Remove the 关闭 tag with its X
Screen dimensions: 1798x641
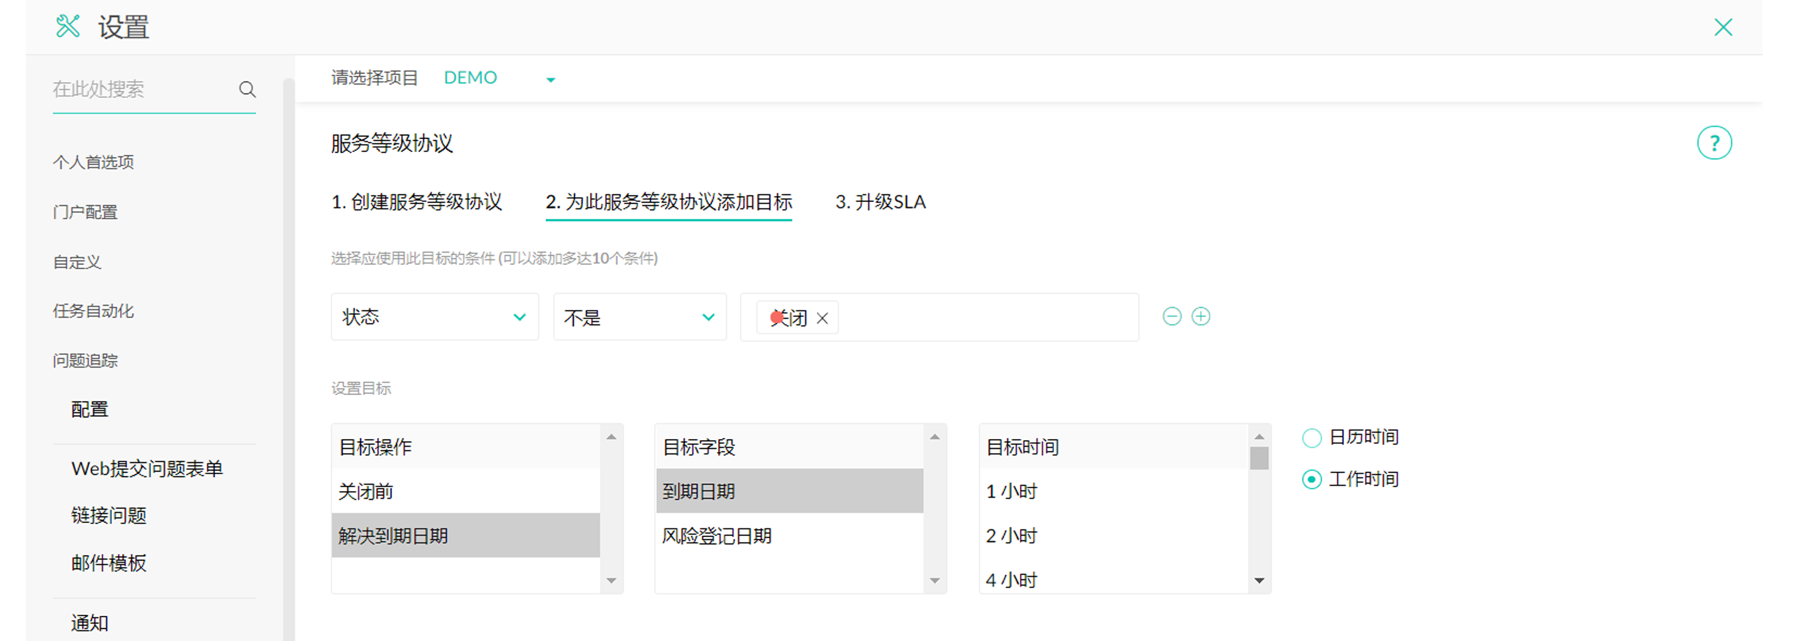[822, 319]
